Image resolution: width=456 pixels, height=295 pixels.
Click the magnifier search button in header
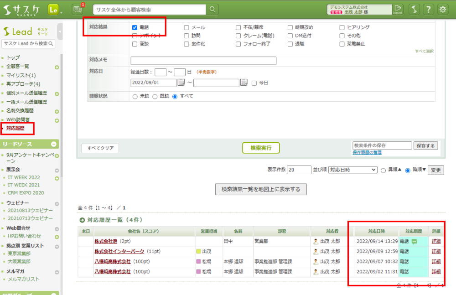[x=212, y=10]
